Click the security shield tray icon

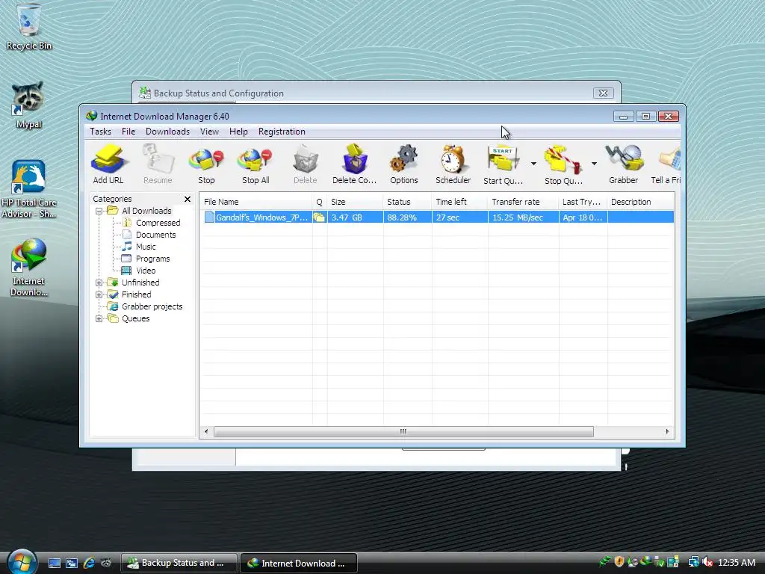click(619, 562)
